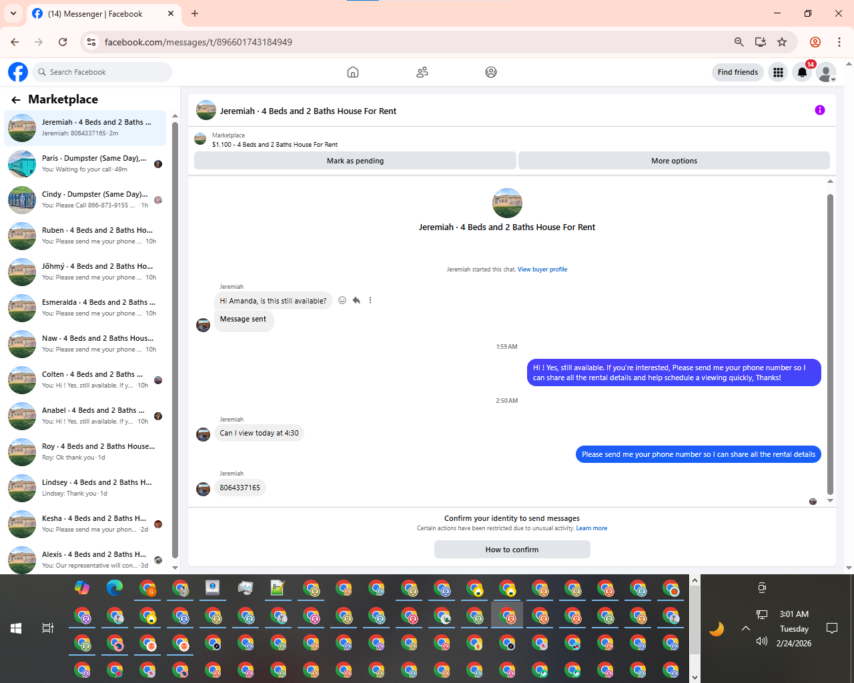
Task: Open the Paris Dumpster (Same Day) conversation
Action: pos(85,163)
